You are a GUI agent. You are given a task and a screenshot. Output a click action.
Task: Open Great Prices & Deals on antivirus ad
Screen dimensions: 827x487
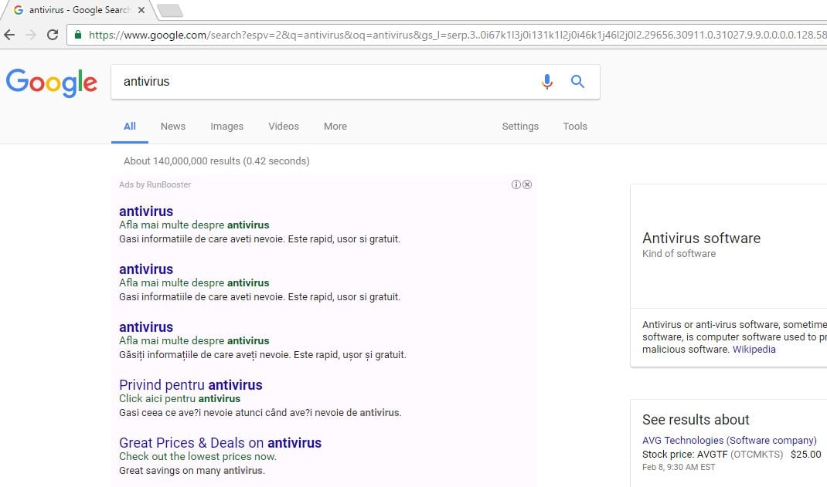[x=220, y=443]
